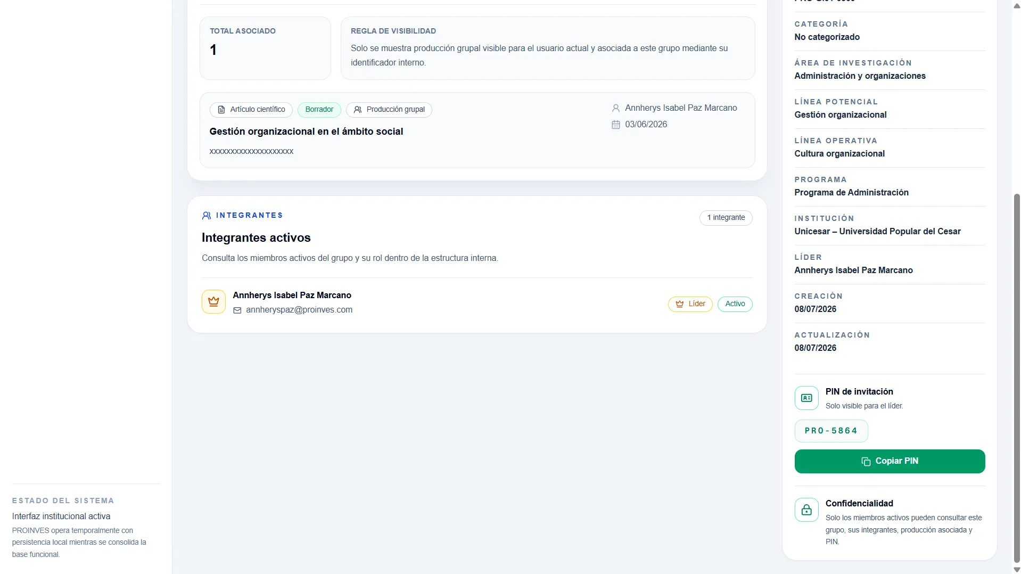Click the Regla de visibilidad description text

point(539,55)
